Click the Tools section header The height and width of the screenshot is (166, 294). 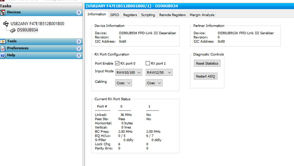(41, 41)
